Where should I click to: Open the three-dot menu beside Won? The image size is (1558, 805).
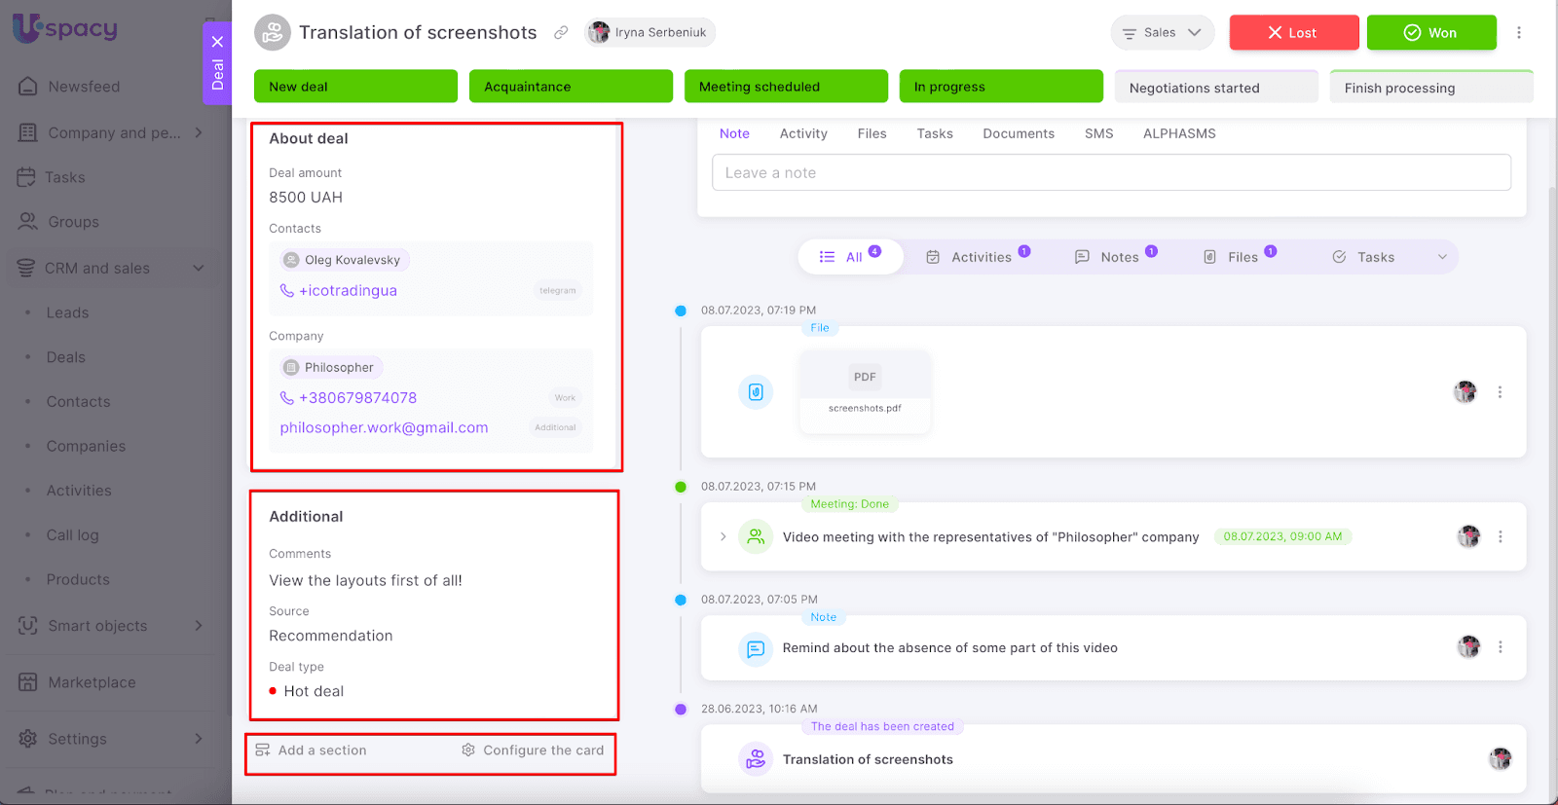(1518, 33)
